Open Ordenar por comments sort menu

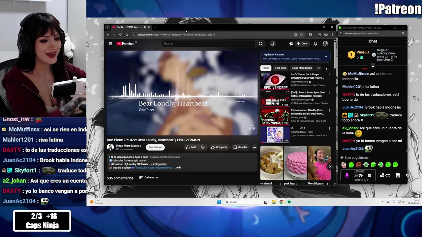click(x=149, y=178)
